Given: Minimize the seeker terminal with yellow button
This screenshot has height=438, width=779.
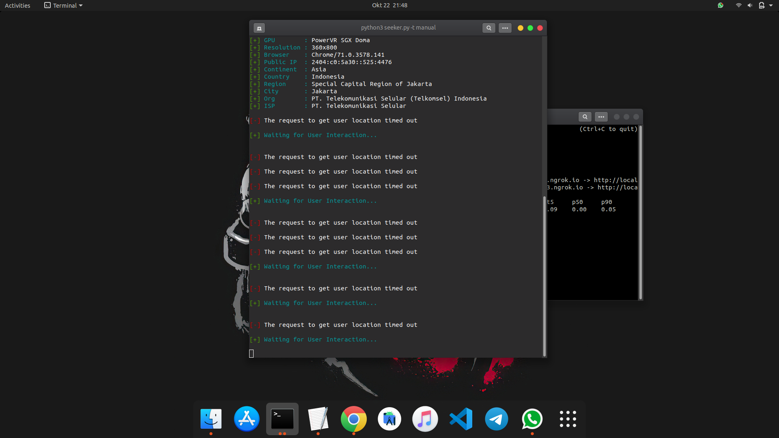Looking at the screenshot, I should [521, 28].
